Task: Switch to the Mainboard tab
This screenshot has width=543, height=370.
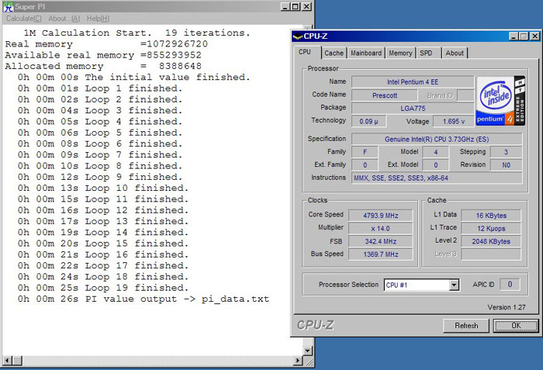Action: (366, 53)
